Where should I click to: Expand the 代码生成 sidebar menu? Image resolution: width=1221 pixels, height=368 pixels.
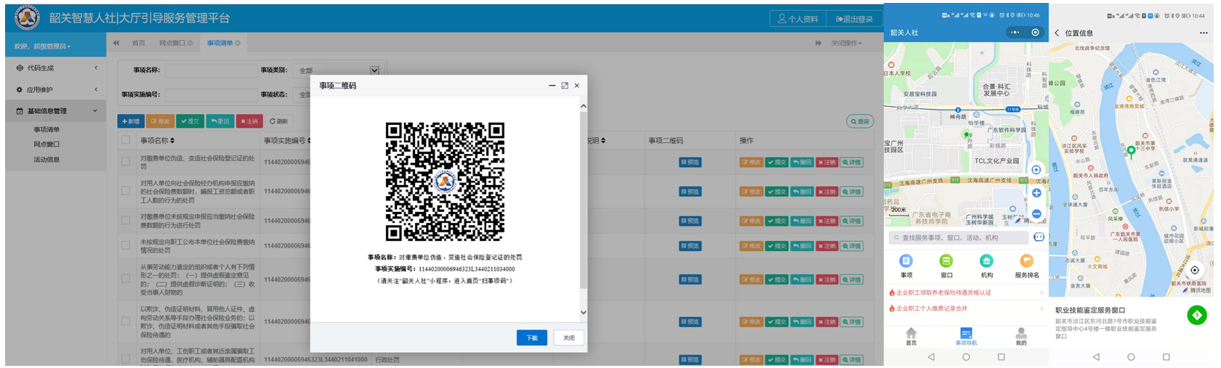(57, 68)
